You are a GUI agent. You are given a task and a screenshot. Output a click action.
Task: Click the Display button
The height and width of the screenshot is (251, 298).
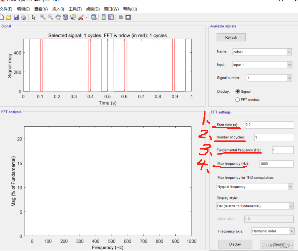click(235, 244)
